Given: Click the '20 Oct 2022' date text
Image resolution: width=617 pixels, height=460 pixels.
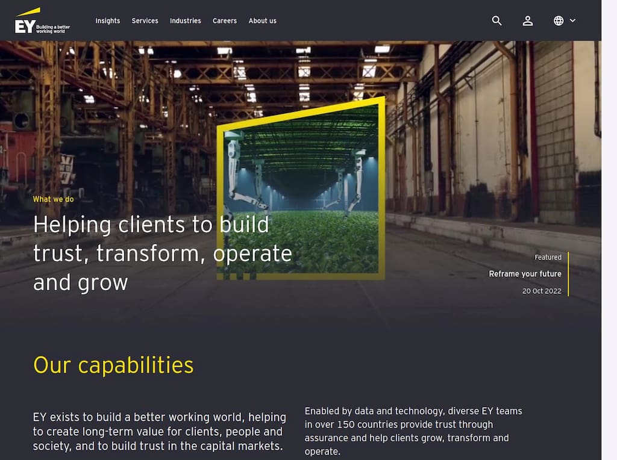Looking at the screenshot, I should 541,290.
